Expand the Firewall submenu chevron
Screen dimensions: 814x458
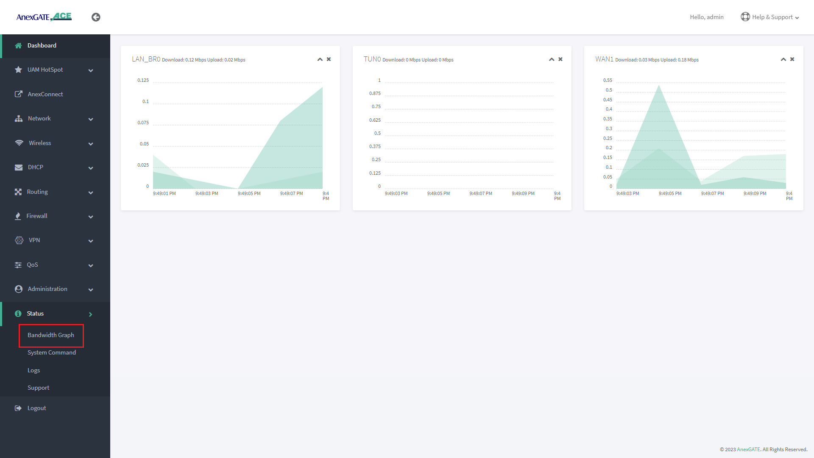click(91, 217)
